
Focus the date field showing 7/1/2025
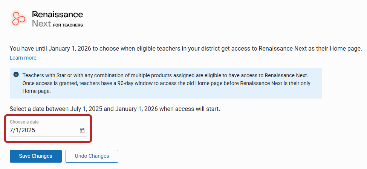pyautogui.click(x=48, y=130)
